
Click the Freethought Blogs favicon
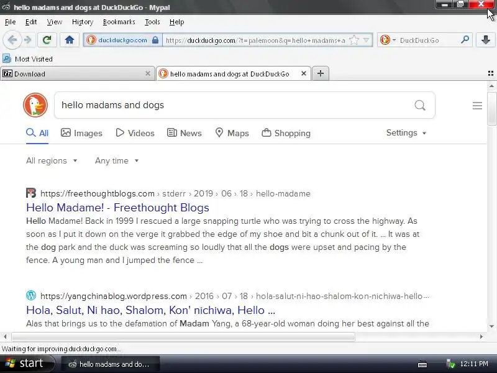click(31, 193)
